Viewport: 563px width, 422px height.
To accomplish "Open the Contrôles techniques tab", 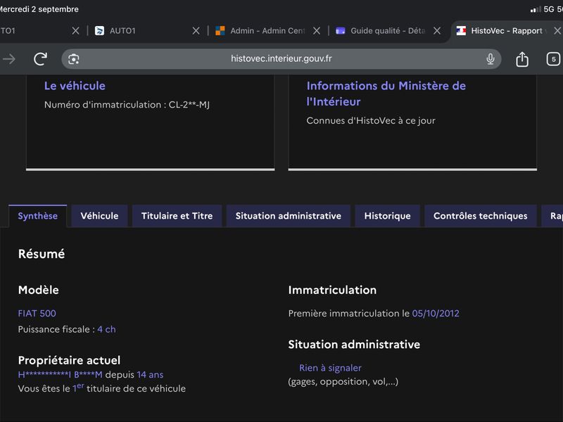I will (481, 216).
